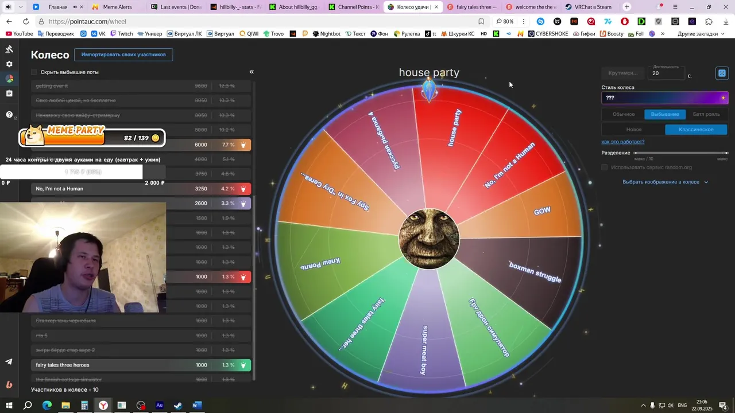Open Nightbot bookmark
Image resolution: width=735 pixels, height=413 pixels.
pos(326,34)
